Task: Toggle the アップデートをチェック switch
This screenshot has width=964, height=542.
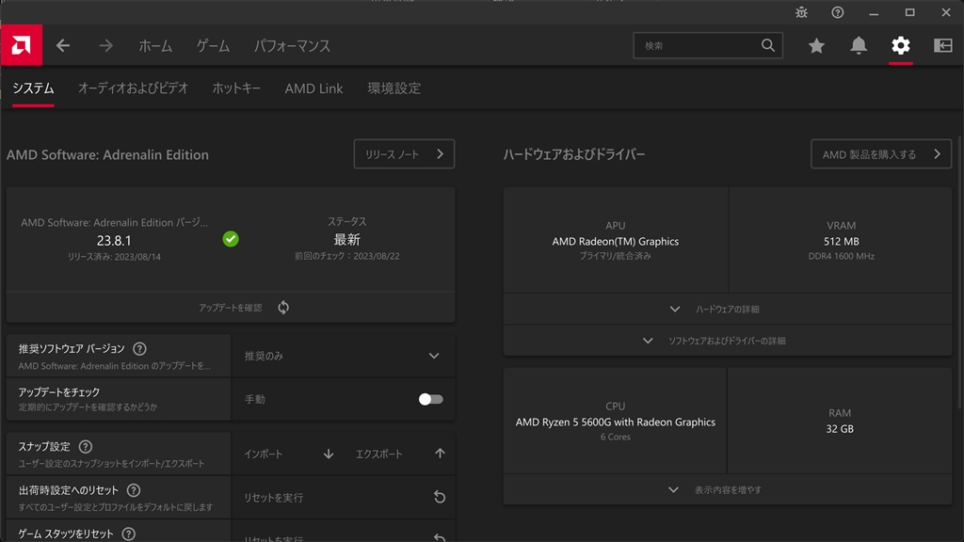Action: point(431,399)
